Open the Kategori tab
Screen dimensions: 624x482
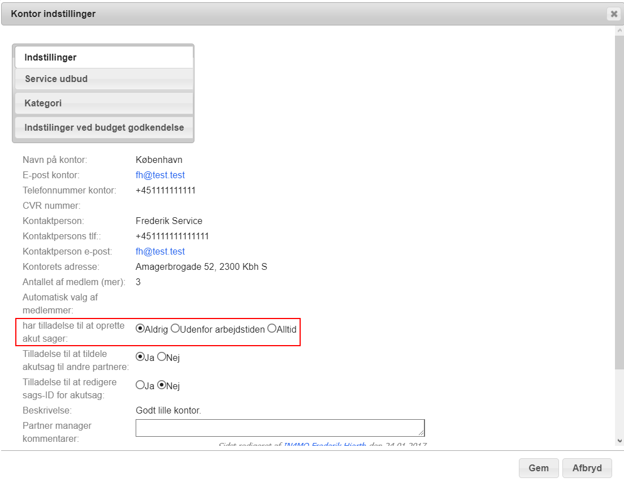tap(103, 104)
